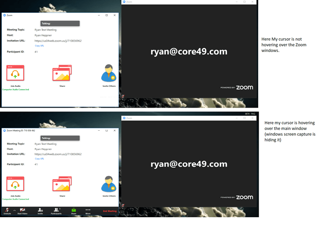The image size is (323, 236).
Task: Click Invite in the bottom meeting toolbar
Action: point(40,211)
